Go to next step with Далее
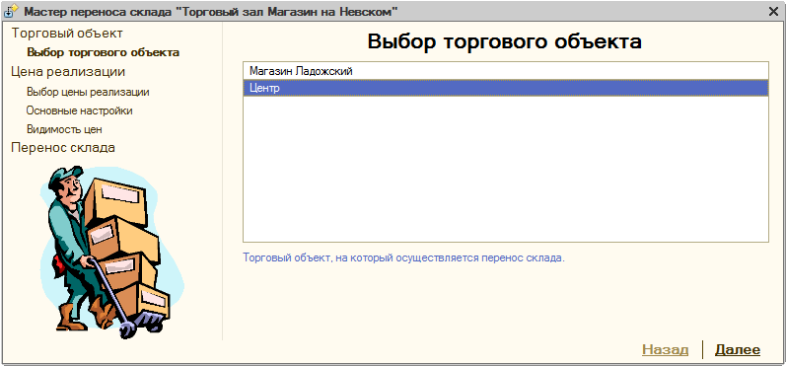 point(738,350)
